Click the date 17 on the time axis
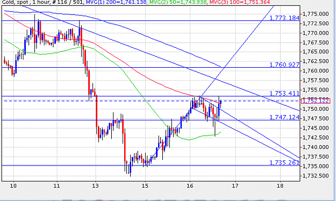Screen dimensions: 336x201 235,185
